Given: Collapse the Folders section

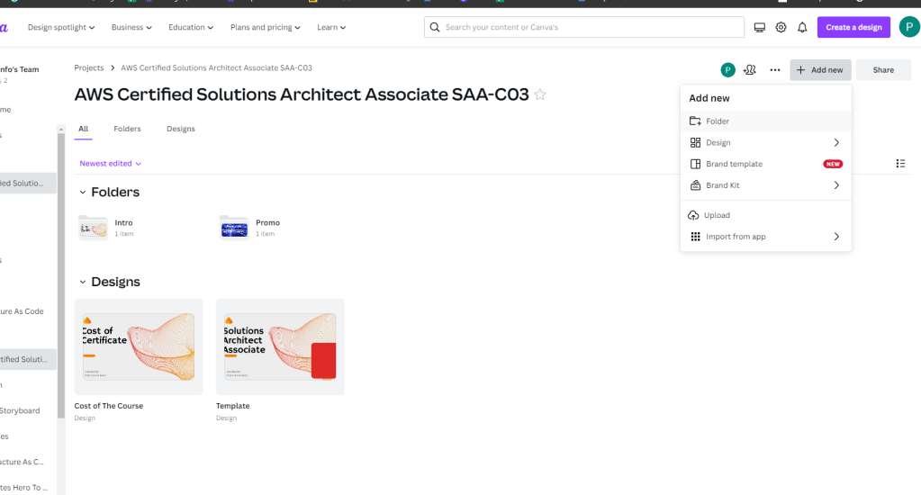Looking at the screenshot, I should pyautogui.click(x=82, y=192).
